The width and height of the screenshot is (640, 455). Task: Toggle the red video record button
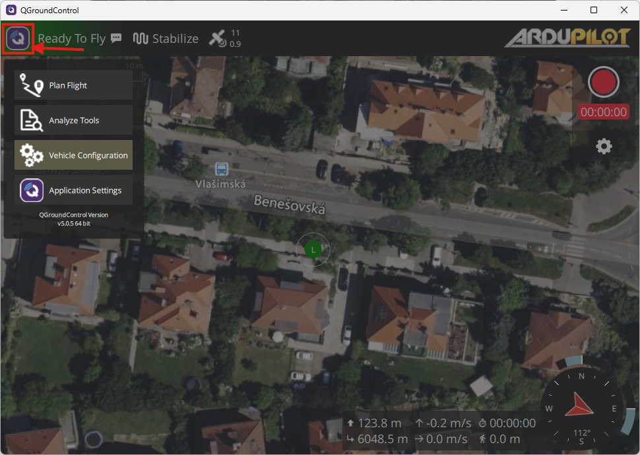(x=603, y=83)
